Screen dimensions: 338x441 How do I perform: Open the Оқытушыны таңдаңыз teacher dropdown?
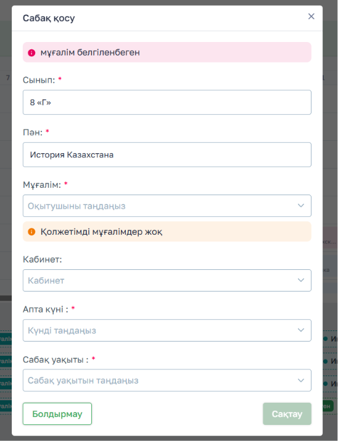167,206
